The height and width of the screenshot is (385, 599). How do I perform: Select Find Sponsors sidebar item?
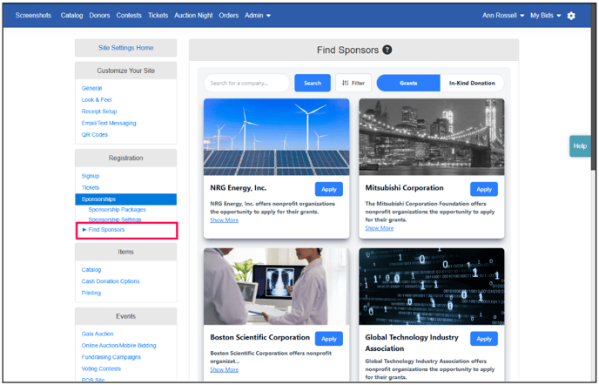point(106,230)
